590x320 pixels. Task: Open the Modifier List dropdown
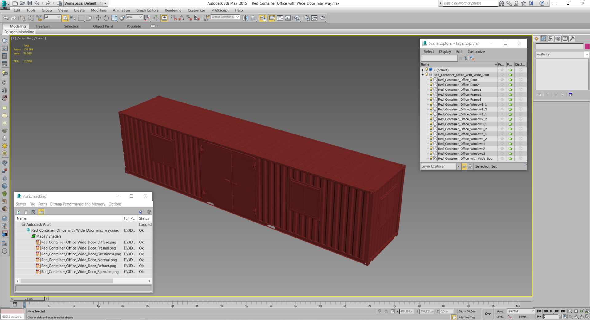click(x=562, y=54)
